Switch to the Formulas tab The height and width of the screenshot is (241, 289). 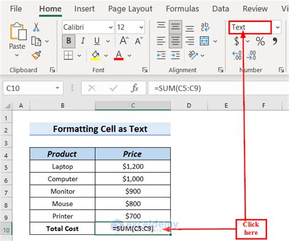click(182, 9)
